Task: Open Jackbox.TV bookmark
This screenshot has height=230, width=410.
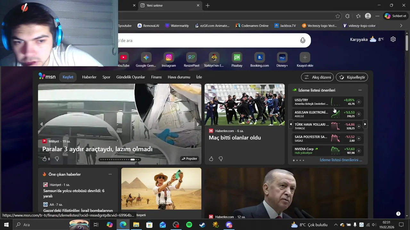Action: pos(285,26)
